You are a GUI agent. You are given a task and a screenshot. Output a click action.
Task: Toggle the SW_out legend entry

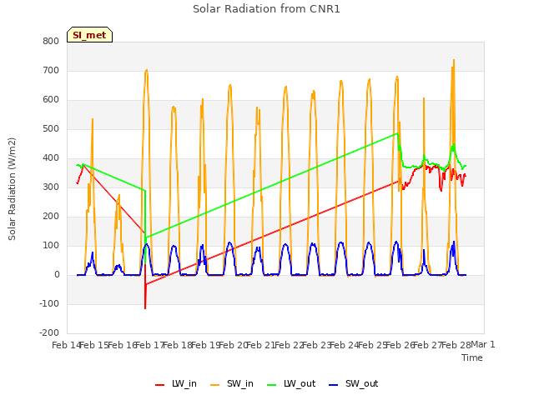tap(354, 383)
